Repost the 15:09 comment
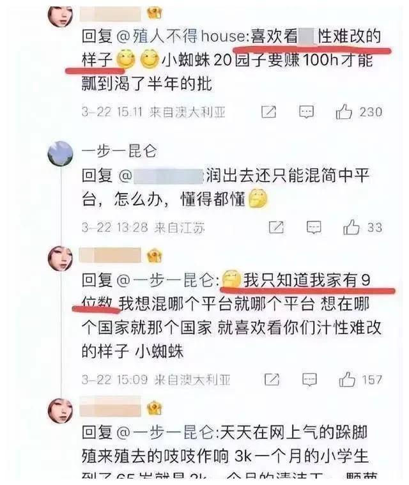Viewport: 409px width, 485px height. click(272, 380)
